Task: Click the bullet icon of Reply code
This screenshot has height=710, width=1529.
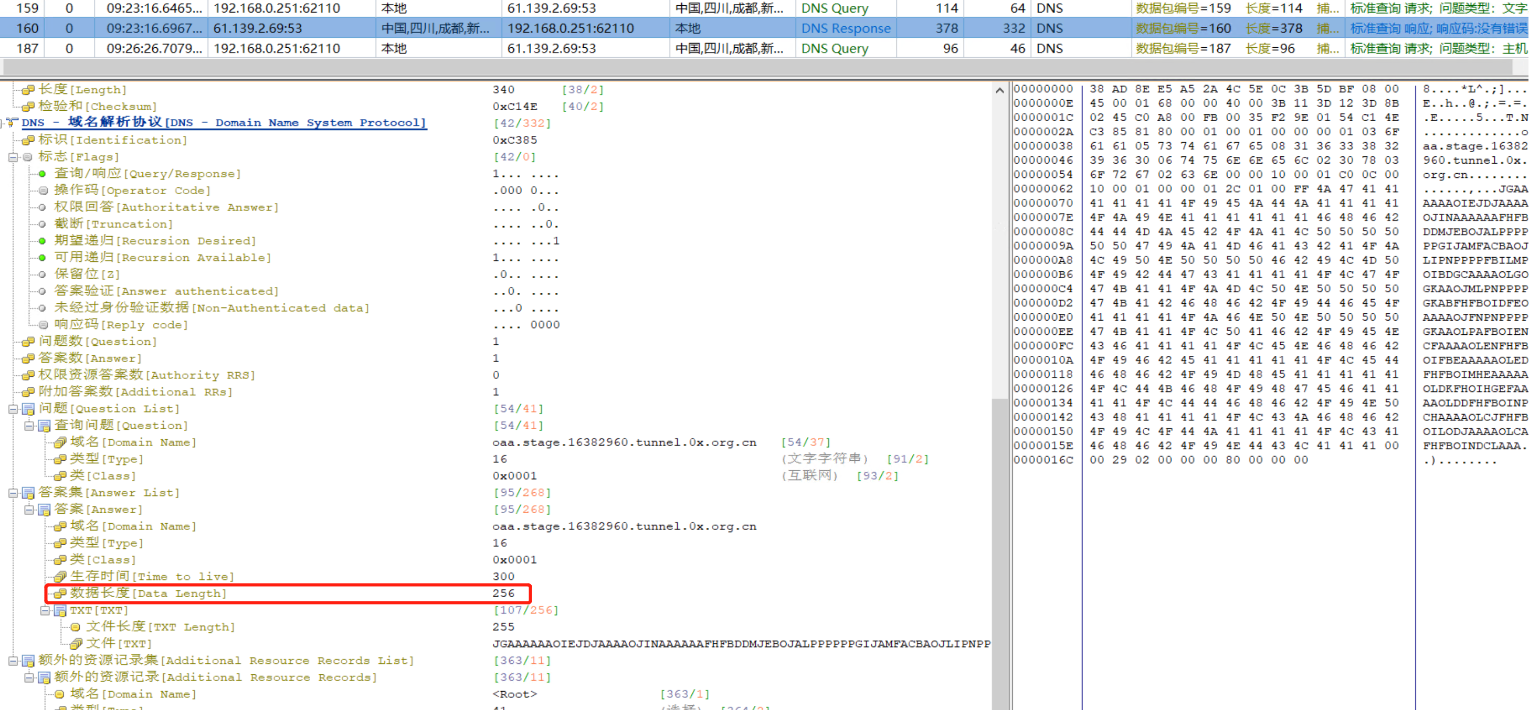Action: 44,325
